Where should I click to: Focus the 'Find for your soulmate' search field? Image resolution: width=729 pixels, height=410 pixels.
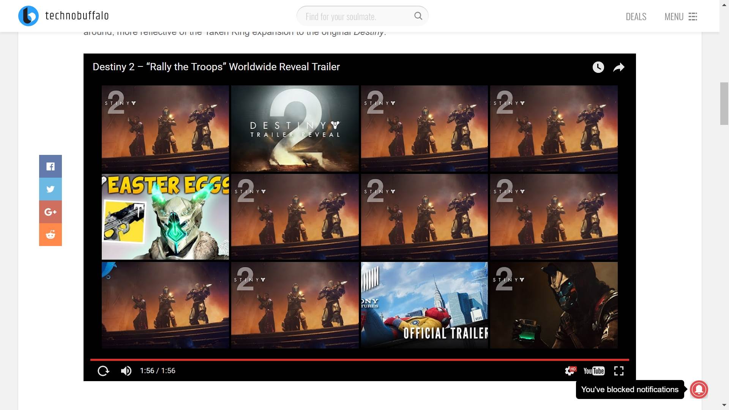[x=353, y=17]
